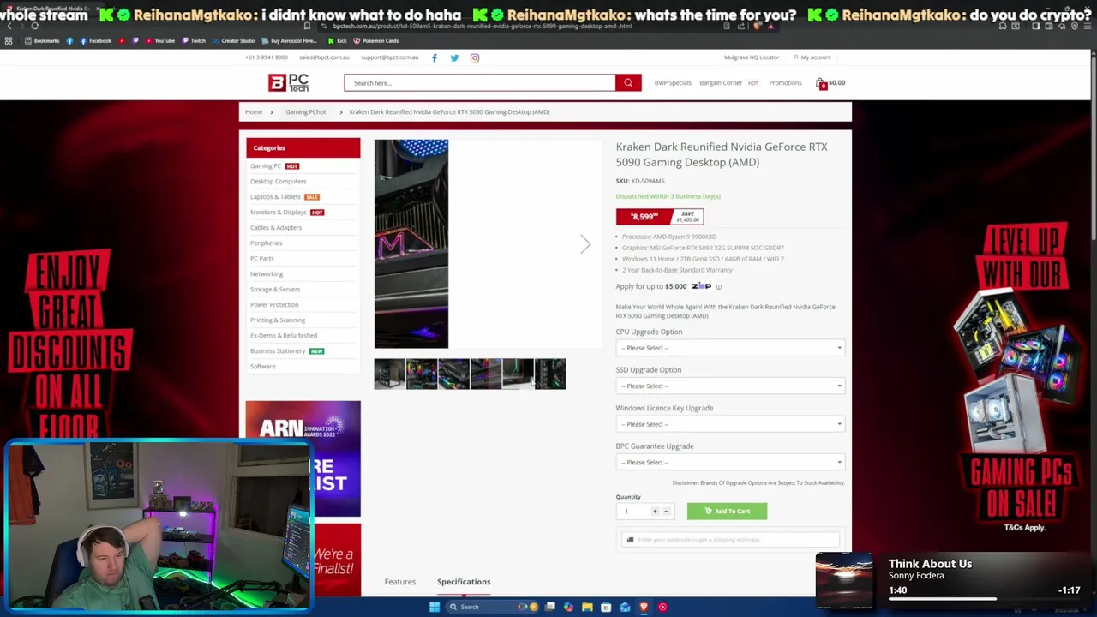
Task: Show next product image with right arrow
Action: pyautogui.click(x=585, y=244)
